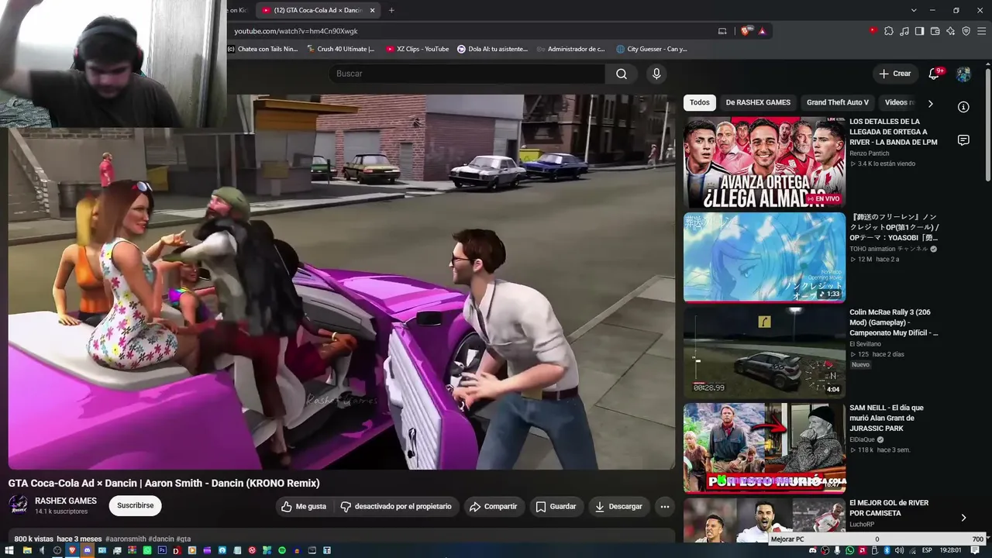Open the Brave Wallet icon
This screenshot has width=992, height=558.
pos(935,31)
